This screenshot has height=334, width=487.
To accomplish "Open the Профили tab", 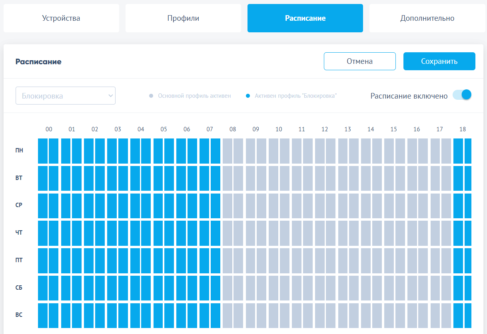I will tap(183, 18).
